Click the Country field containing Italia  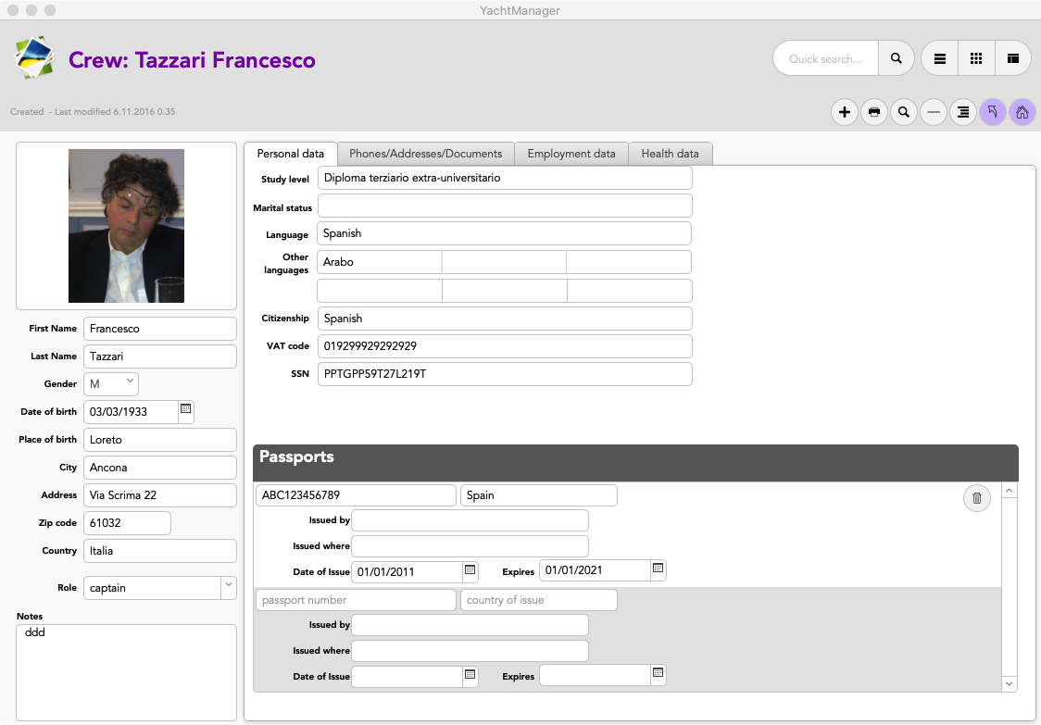160,551
